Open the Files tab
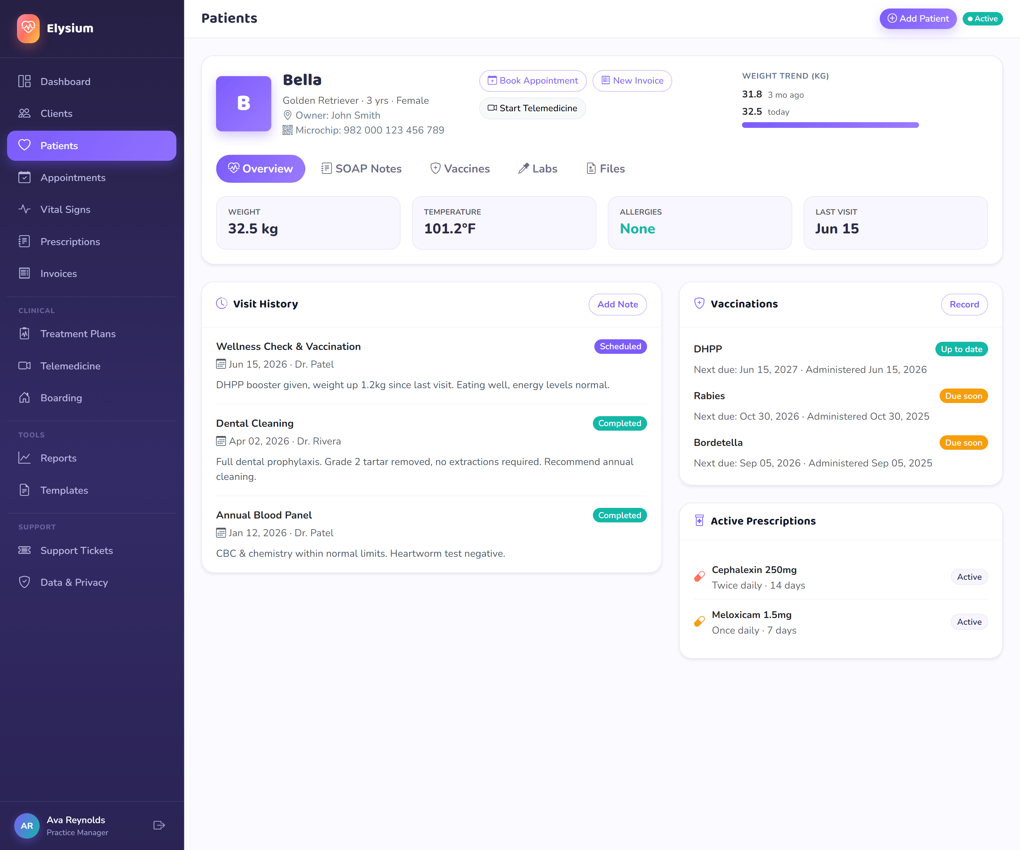This screenshot has width=1020, height=850. [x=606, y=169]
